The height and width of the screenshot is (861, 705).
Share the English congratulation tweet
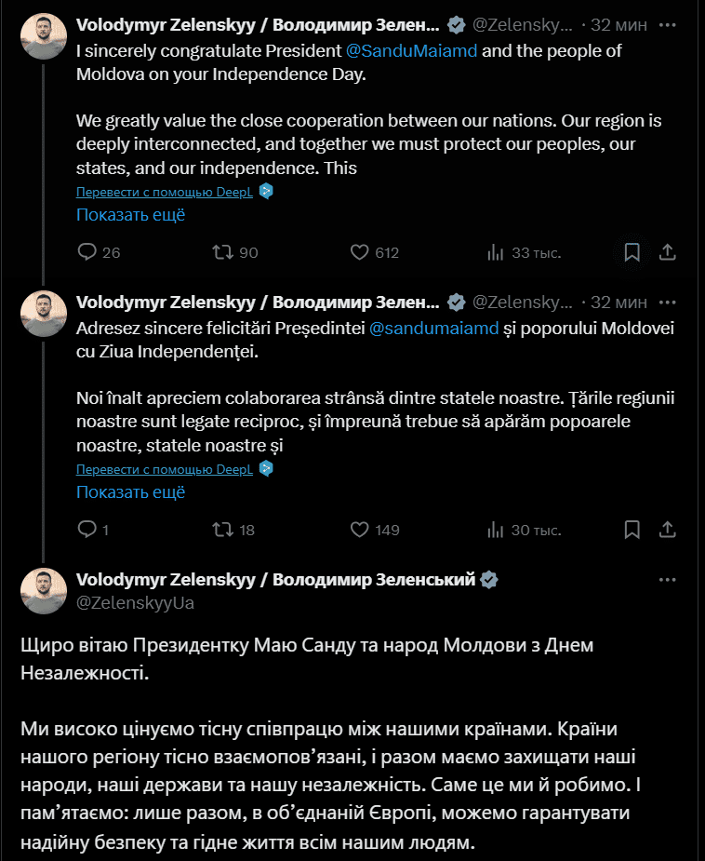(667, 252)
